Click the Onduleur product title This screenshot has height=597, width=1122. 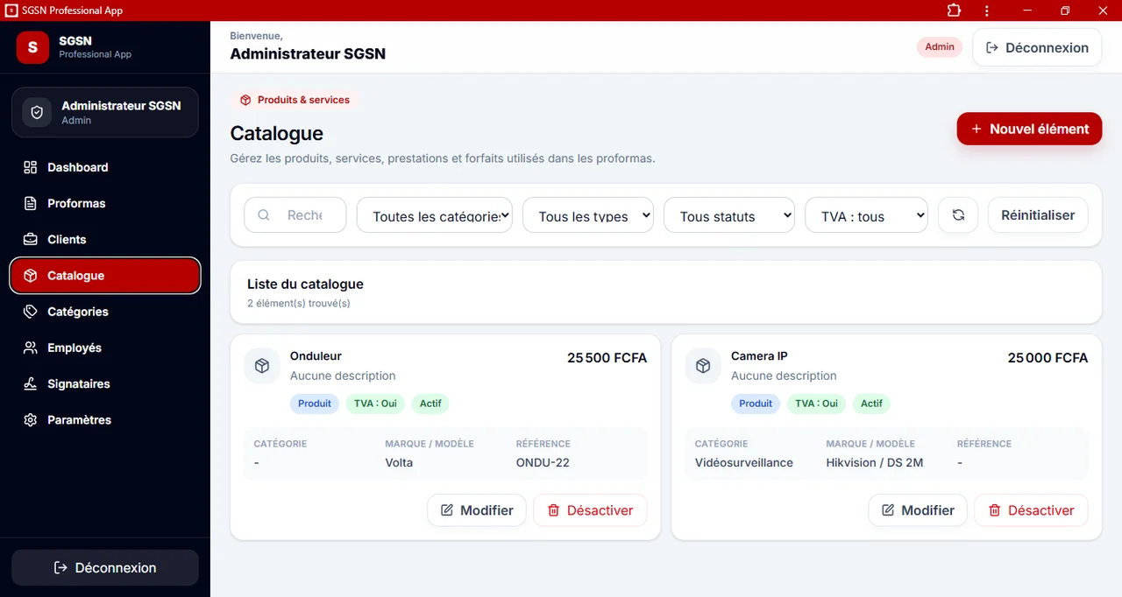(x=316, y=356)
